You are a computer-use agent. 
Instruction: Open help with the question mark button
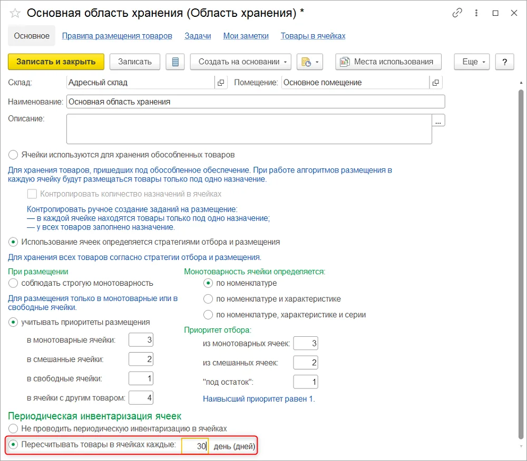504,62
